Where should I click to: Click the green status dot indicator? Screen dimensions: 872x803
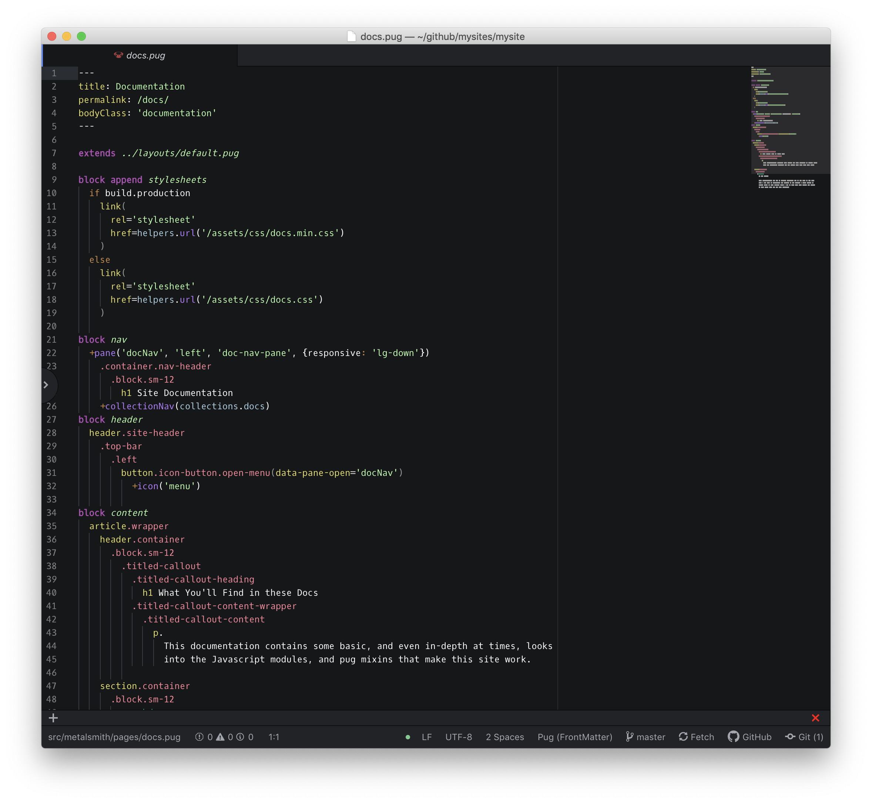408,737
